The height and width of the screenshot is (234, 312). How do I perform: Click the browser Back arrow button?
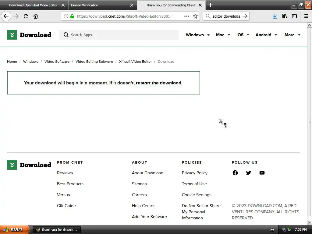click(x=6, y=16)
